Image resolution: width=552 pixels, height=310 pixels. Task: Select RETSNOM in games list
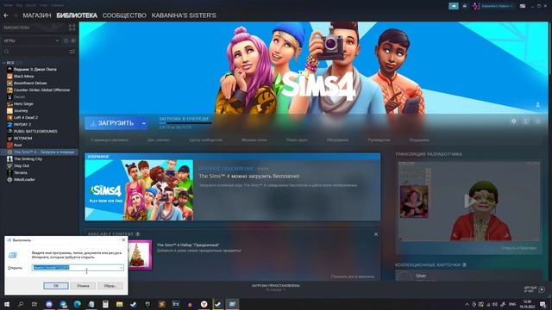pyautogui.click(x=23, y=139)
